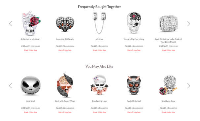Click the Skull Love Rose title link

(168, 101)
